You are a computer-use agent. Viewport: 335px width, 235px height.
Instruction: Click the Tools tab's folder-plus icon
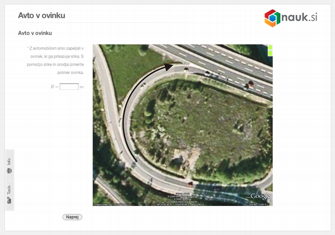(x=9, y=199)
